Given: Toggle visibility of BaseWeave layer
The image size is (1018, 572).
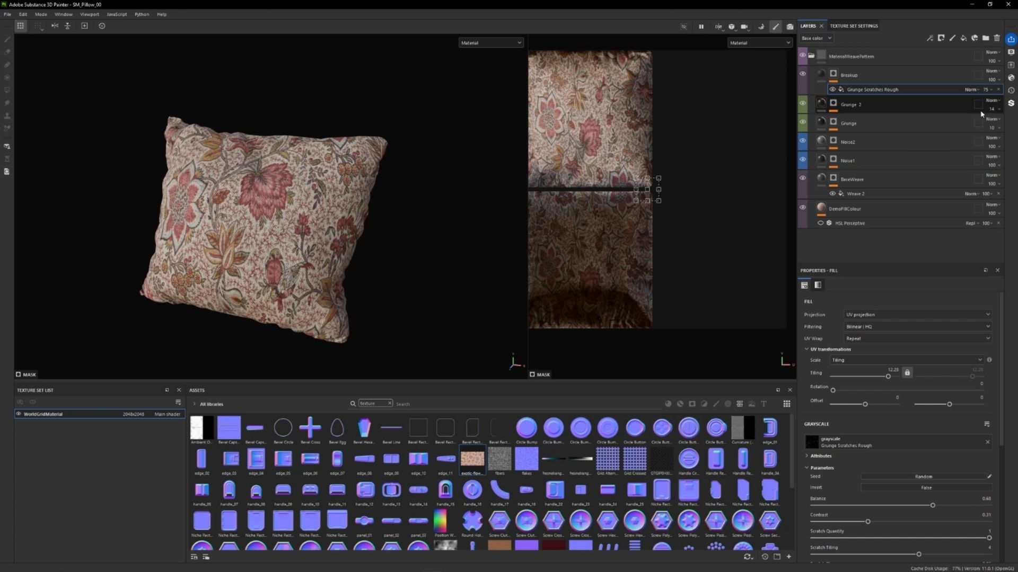Looking at the screenshot, I should pos(803,178).
